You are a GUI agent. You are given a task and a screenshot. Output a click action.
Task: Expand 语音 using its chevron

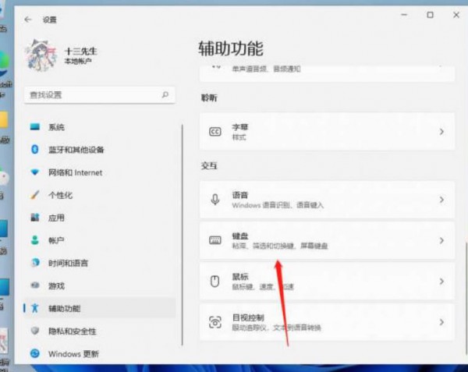point(441,200)
